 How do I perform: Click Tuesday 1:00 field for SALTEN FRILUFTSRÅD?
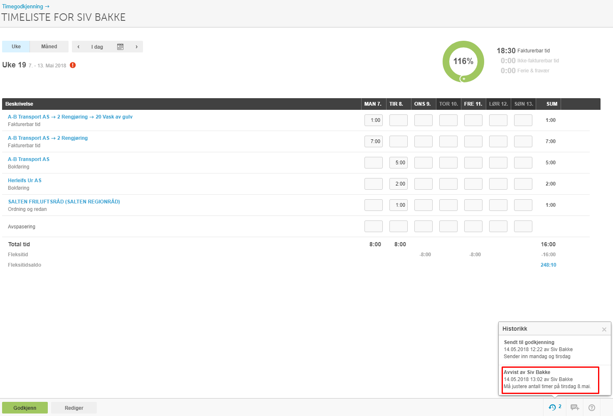pos(399,205)
